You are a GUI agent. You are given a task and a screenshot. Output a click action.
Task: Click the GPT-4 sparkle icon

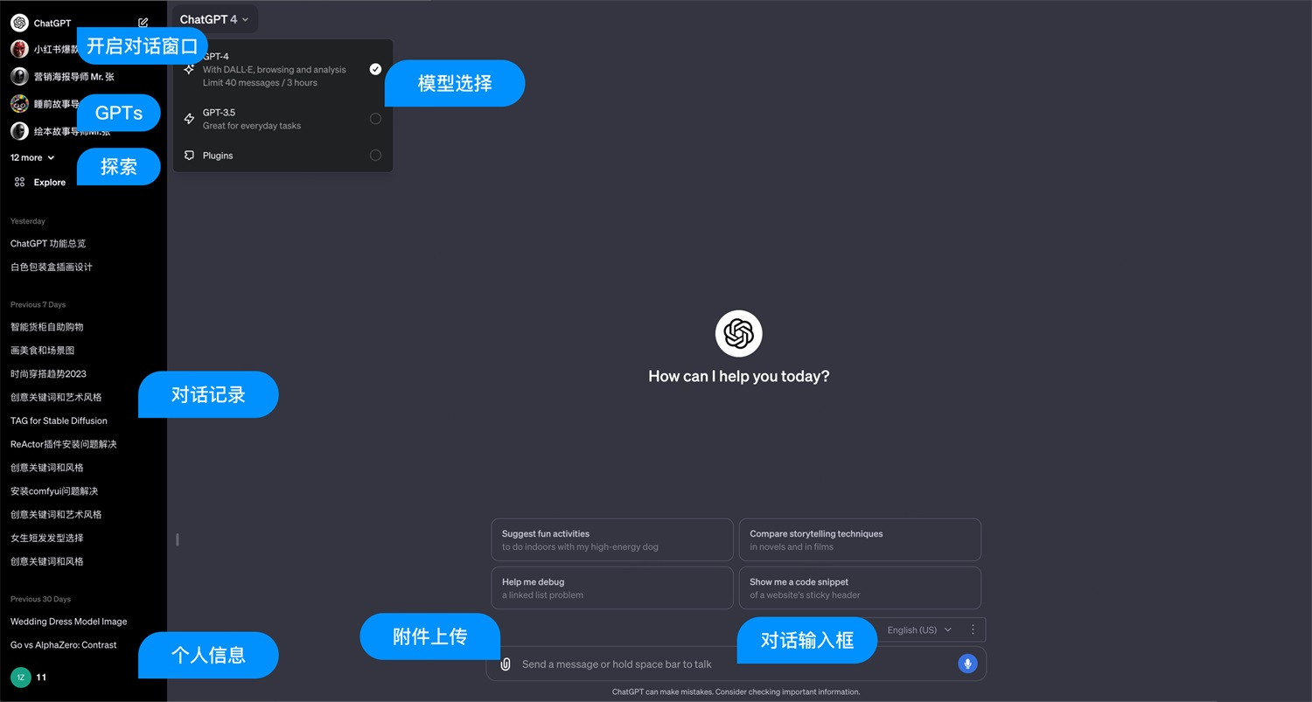pos(189,69)
